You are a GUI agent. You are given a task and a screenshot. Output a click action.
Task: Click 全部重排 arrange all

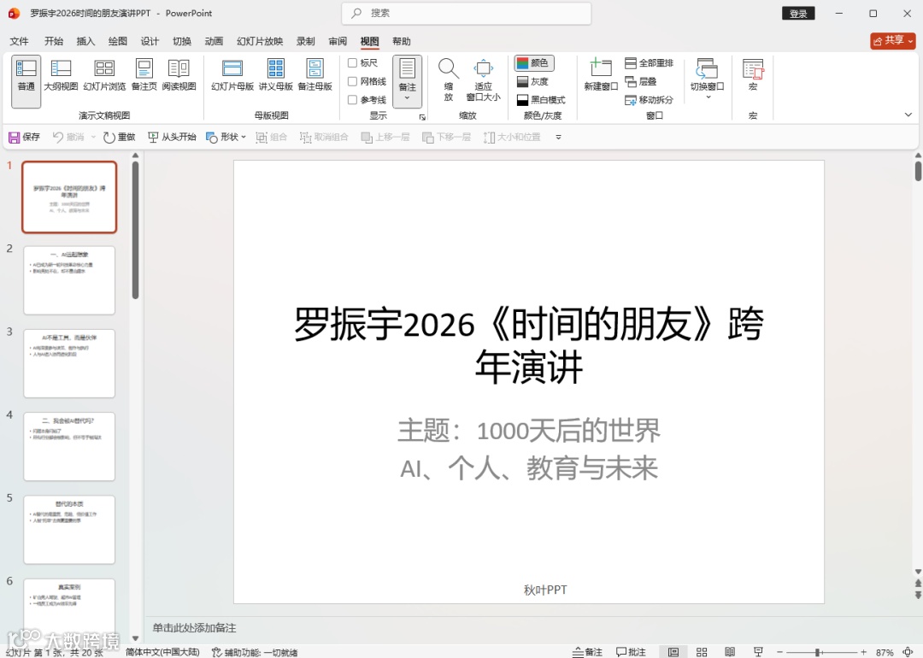649,63
